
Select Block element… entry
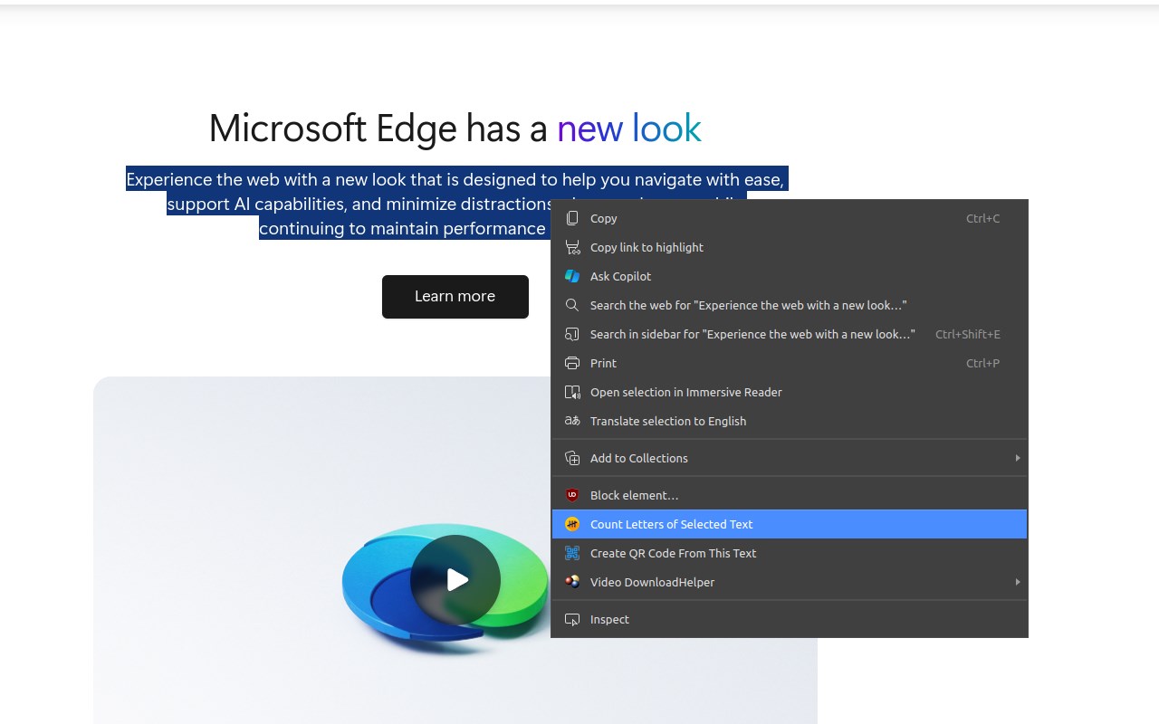click(790, 495)
